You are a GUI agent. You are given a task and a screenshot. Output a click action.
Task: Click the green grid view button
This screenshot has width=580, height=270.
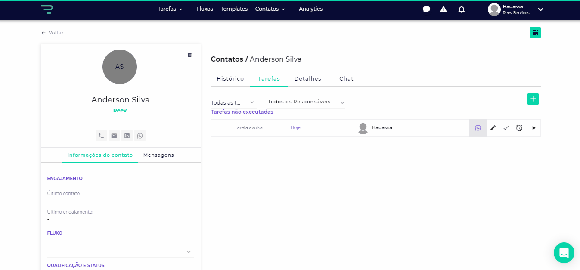click(535, 33)
